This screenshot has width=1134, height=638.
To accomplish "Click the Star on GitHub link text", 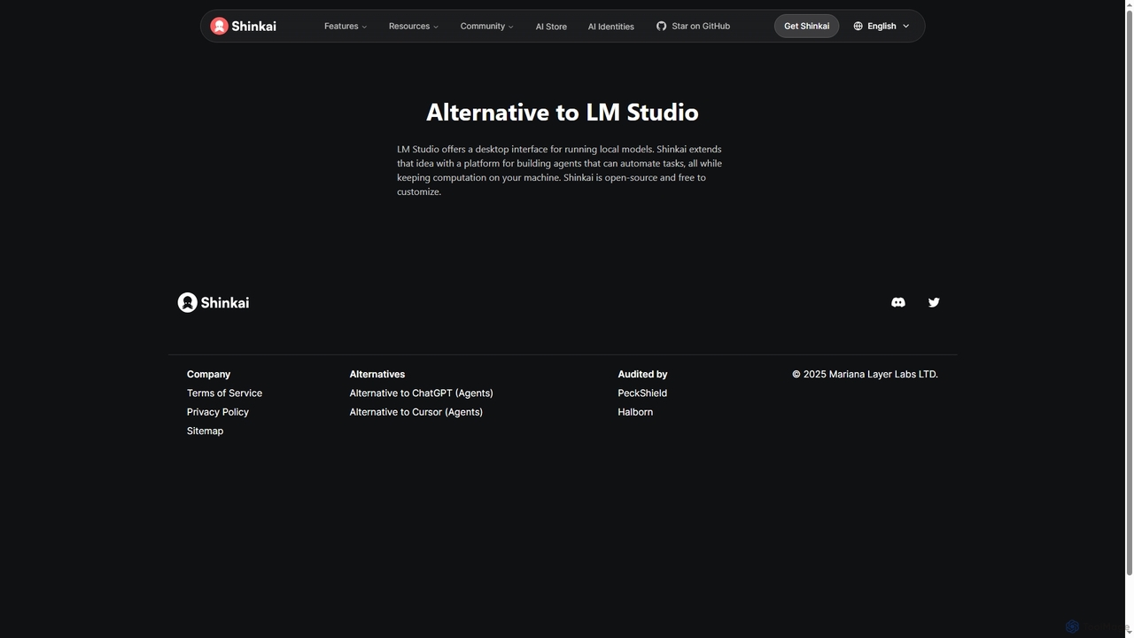I will click(701, 27).
